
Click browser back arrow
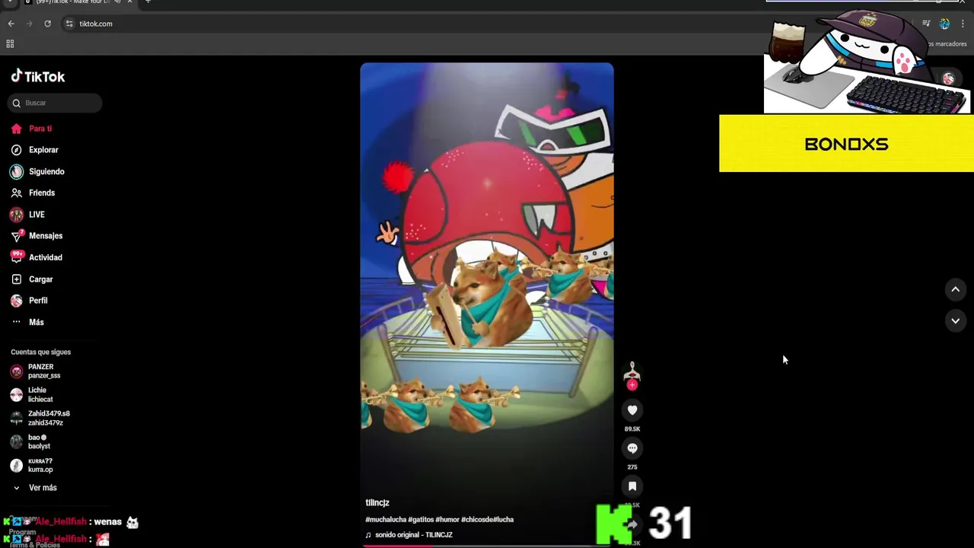11,24
